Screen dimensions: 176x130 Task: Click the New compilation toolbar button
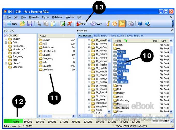(x=12, y=24)
